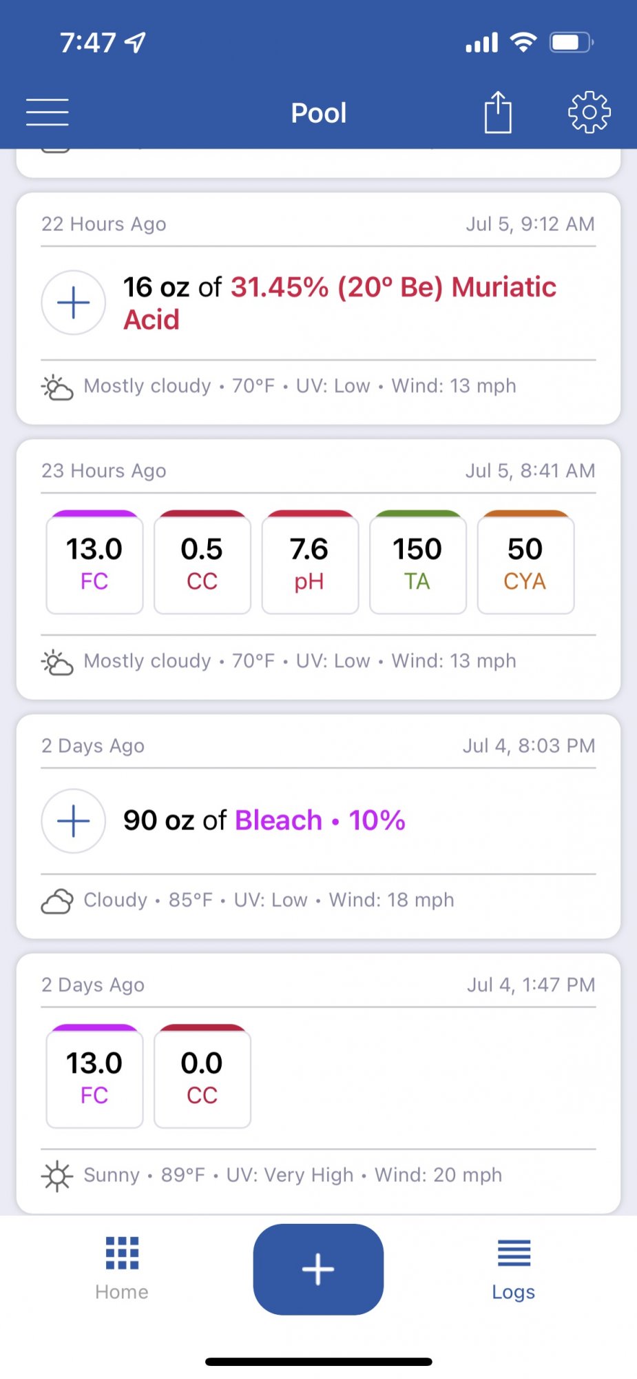The width and height of the screenshot is (637, 1379).
Task: Tap the Pool title in header
Action: 319,113
